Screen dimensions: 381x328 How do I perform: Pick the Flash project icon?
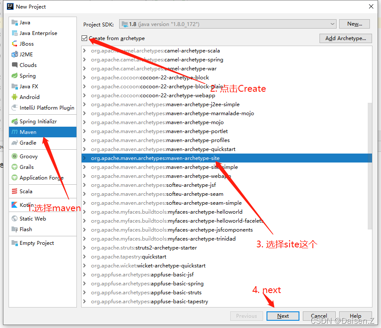click(15, 229)
